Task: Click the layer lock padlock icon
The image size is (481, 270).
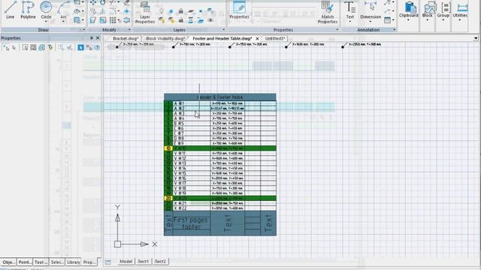Action: [181, 11]
